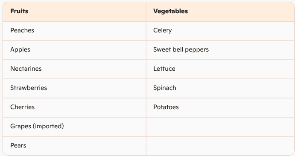This screenshot has width=295, height=156.
Task: Select the Pears cell
Action: (x=74, y=146)
